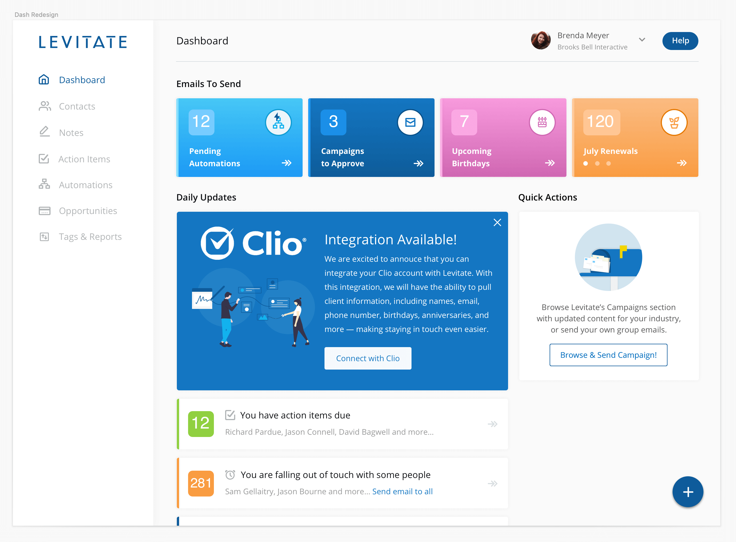Click the arrow on action items due row
This screenshot has height=542, width=736.
click(492, 424)
